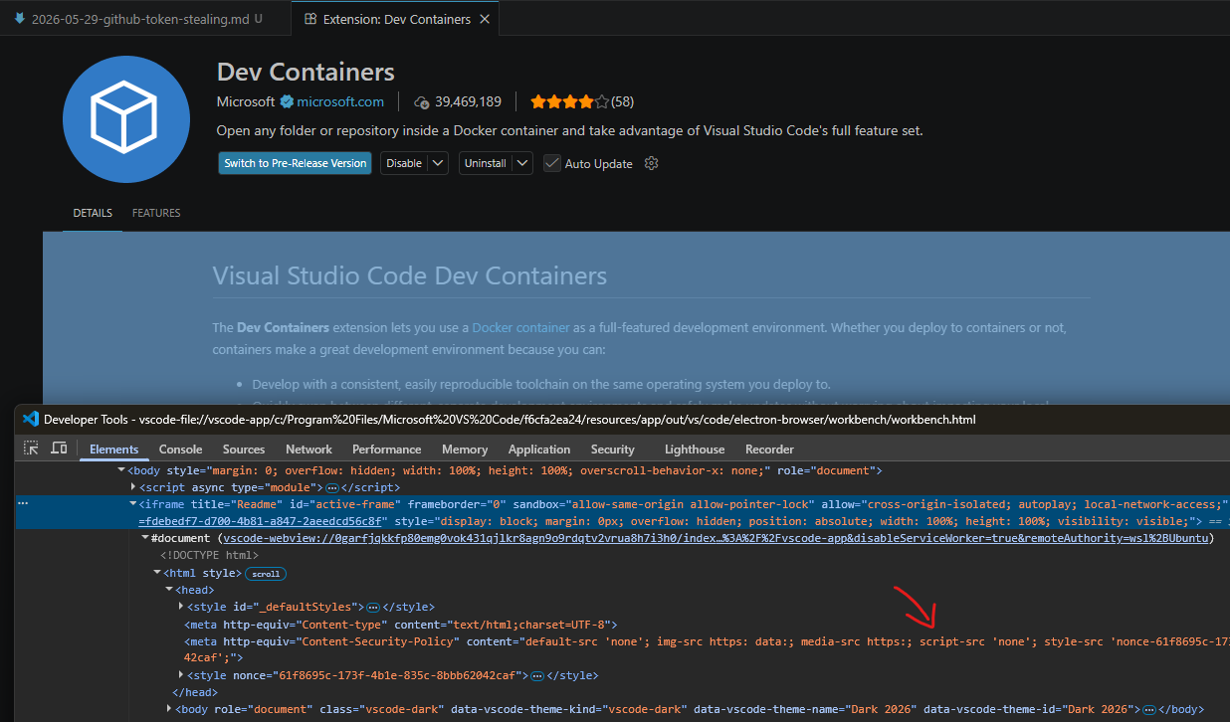Click the Dev Containers cube logo

pos(126,119)
